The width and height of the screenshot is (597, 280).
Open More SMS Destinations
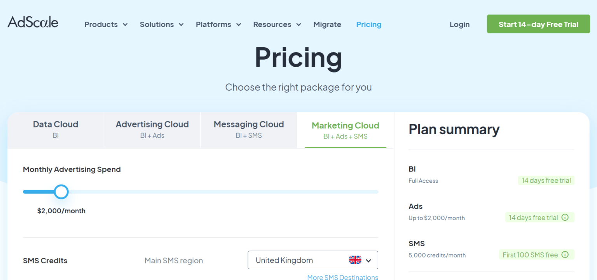pos(342,277)
